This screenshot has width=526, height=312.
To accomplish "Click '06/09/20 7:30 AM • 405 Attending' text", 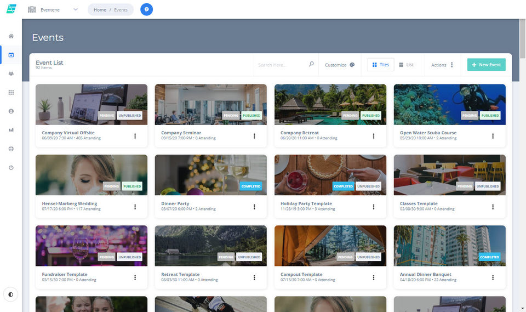I will (71, 138).
